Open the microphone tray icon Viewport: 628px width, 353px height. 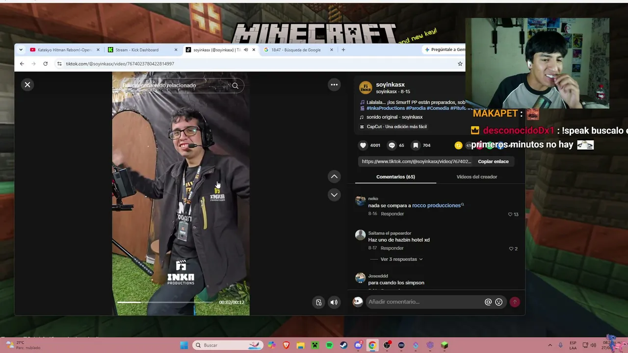(561, 345)
